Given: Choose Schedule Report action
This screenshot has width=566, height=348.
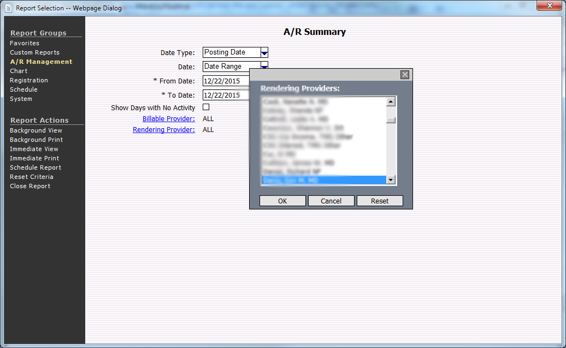Looking at the screenshot, I should click(36, 167).
